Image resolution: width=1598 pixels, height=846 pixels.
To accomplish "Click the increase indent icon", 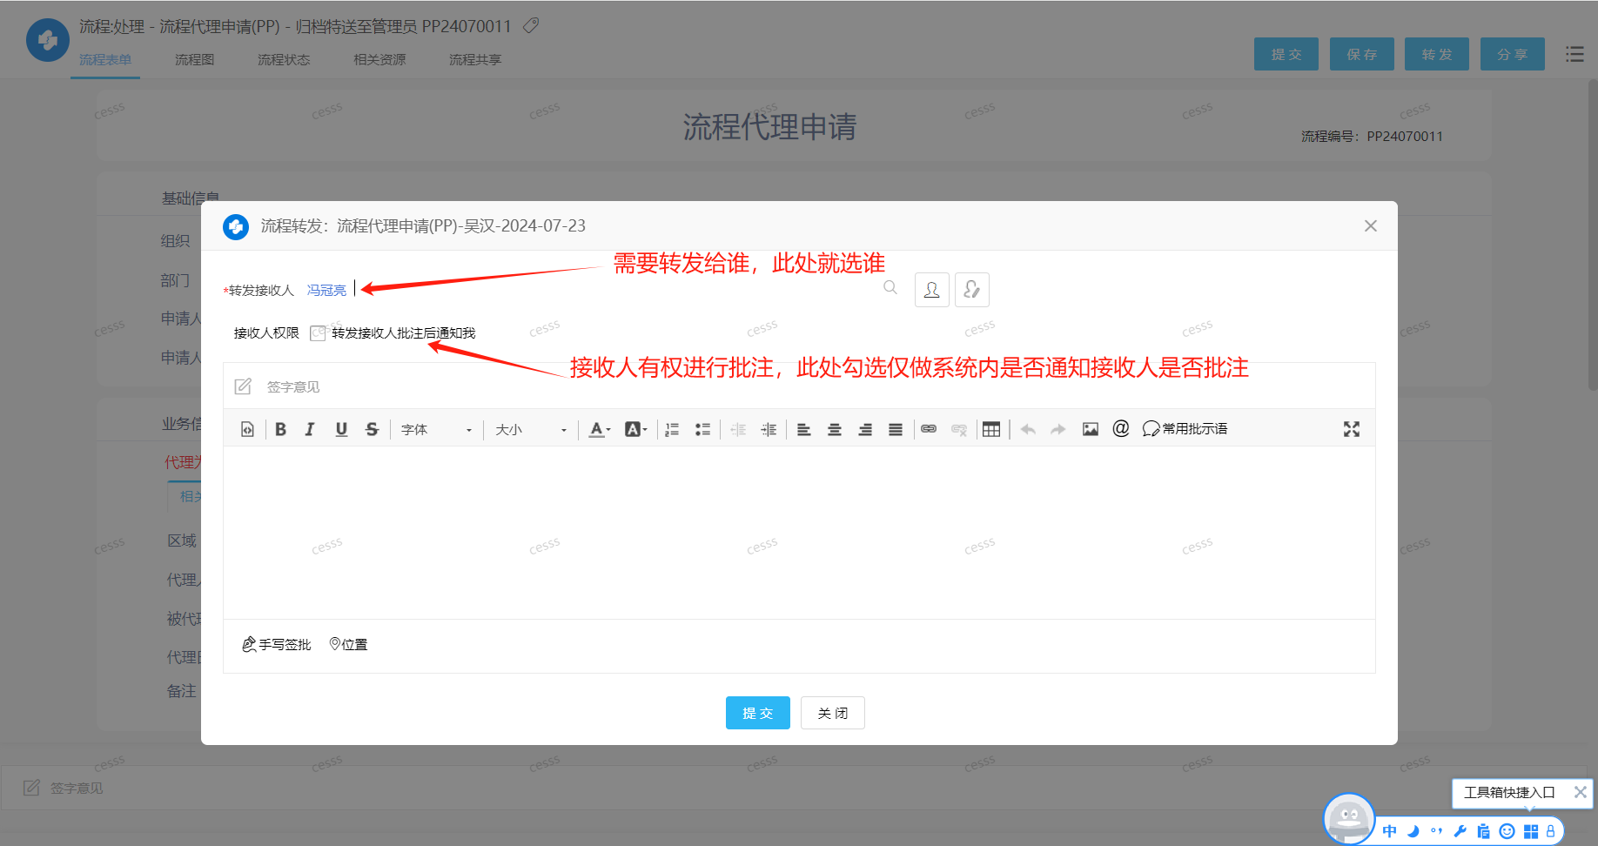I will (x=769, y=429).
